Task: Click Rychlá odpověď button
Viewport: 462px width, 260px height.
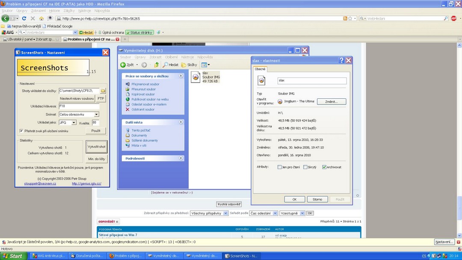Action: click(x=229, y=204)
